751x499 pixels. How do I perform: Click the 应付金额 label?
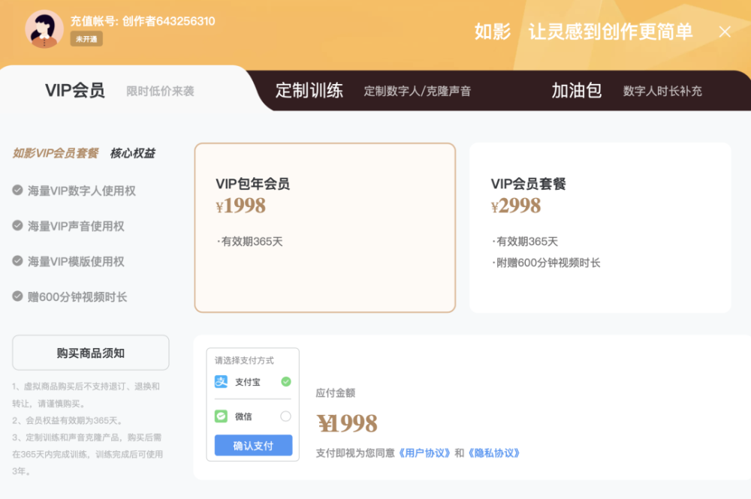(335, 393)
